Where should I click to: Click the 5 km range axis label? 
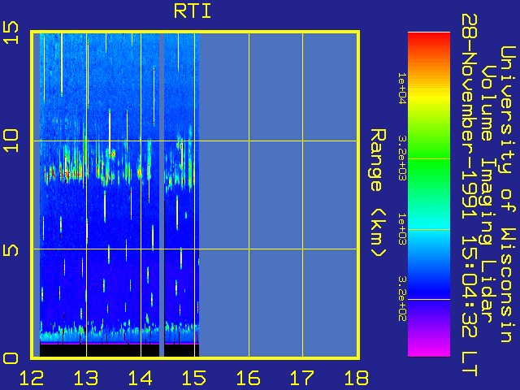11,250
